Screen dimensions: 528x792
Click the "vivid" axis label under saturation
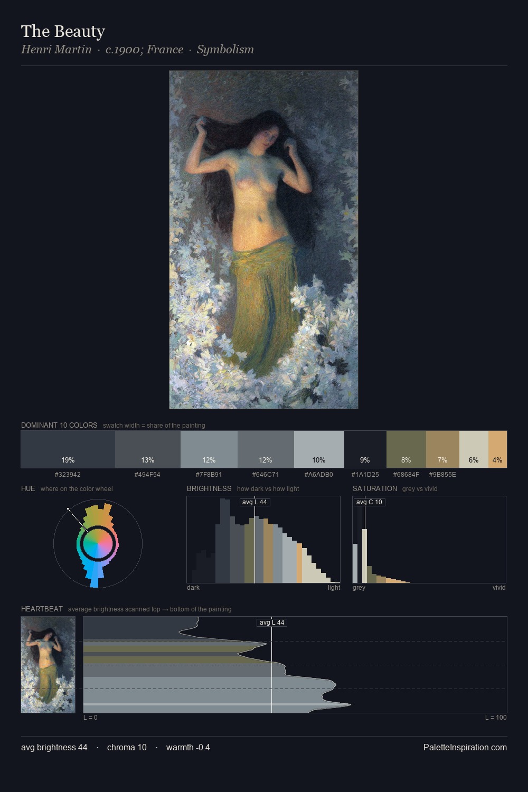click(x=499, y=588)
